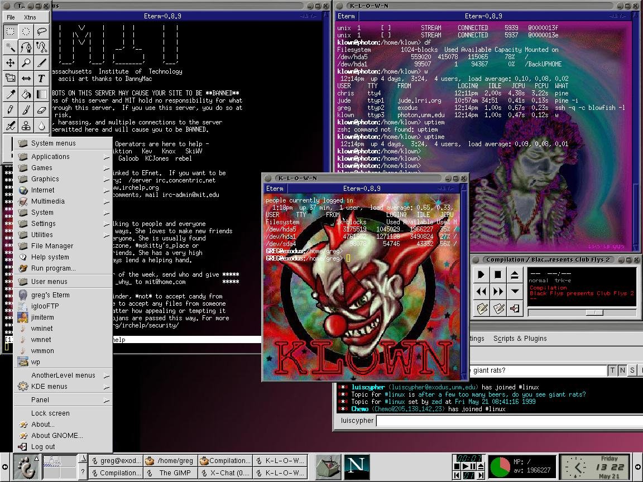The image size is (643, 482).
Task: Switch to the /home/greg taskbar button
Action: tap(170, 460)
